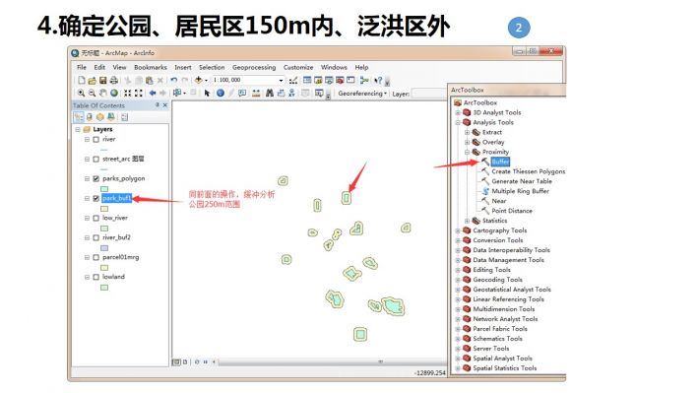Select the Zoom In tool
Image resolution: width=699 pixels, height=393 pixels.
tap(81, 93)
